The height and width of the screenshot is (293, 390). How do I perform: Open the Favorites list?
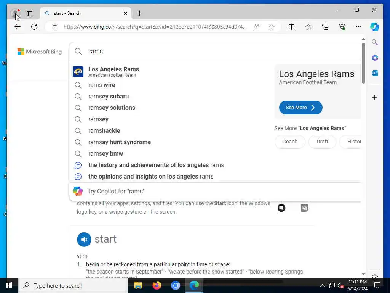(x=308, y=27)
